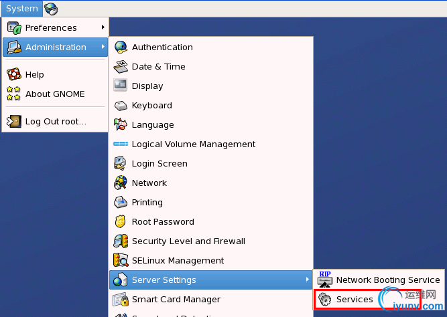This screenshot has height=317, width=447.
Task: Open the Preferences submenu
Action: click(x=56, y=27)
